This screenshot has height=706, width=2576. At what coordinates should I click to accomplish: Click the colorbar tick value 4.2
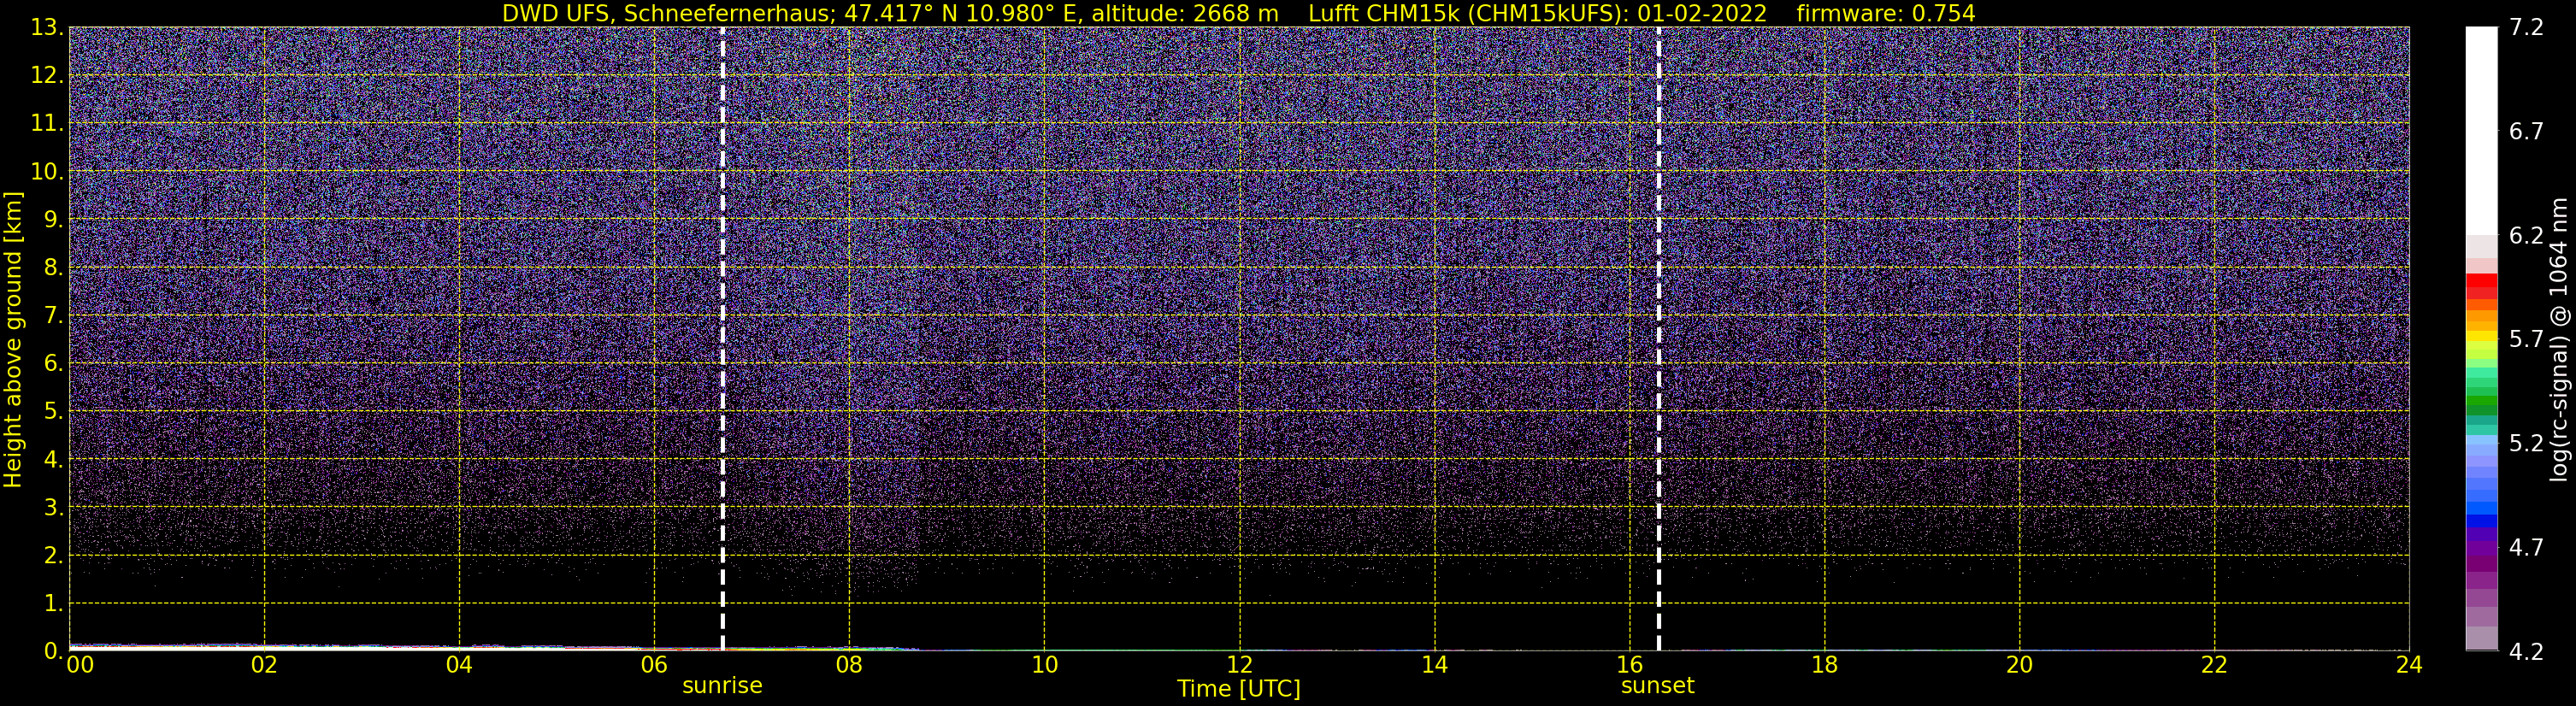click(2526, 652)
